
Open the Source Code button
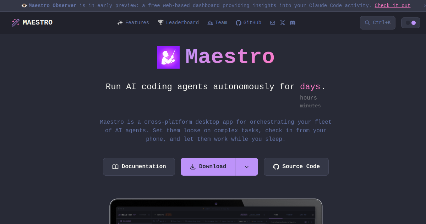pos(296,167)
